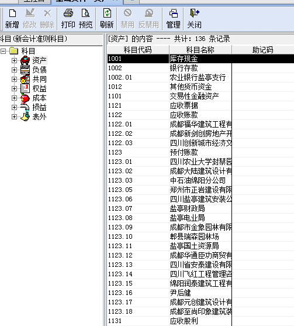Click the 删除 (Delete) toolbar icon
Image resolution: width=294 pixels, height=326 pixels.
point(47,13)
